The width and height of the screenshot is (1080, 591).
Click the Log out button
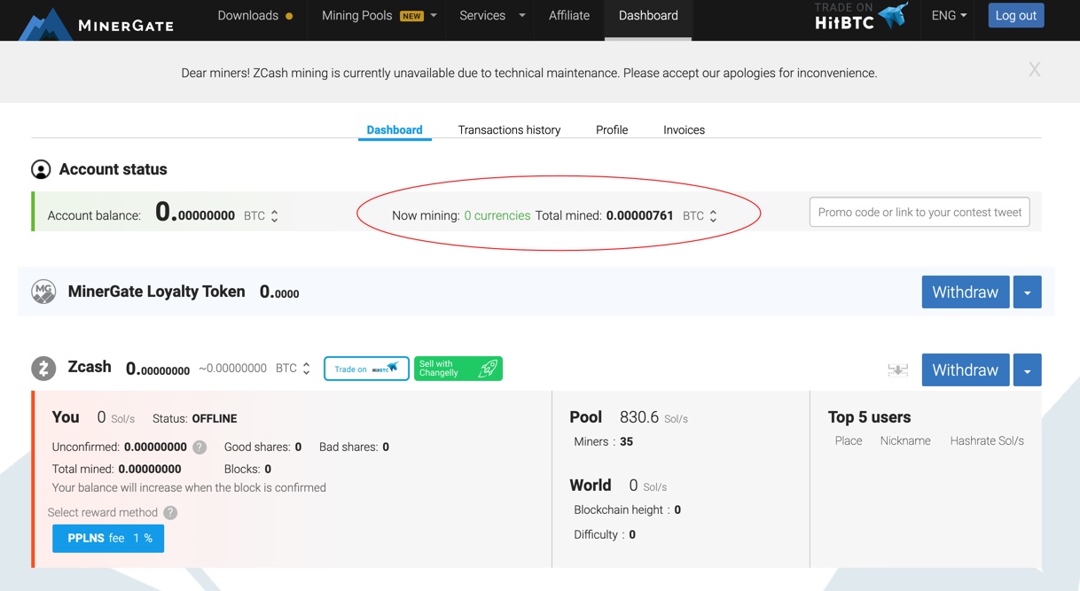[1015, 16]
